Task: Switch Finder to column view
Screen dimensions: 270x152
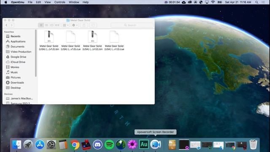Action: click(51, 25)
